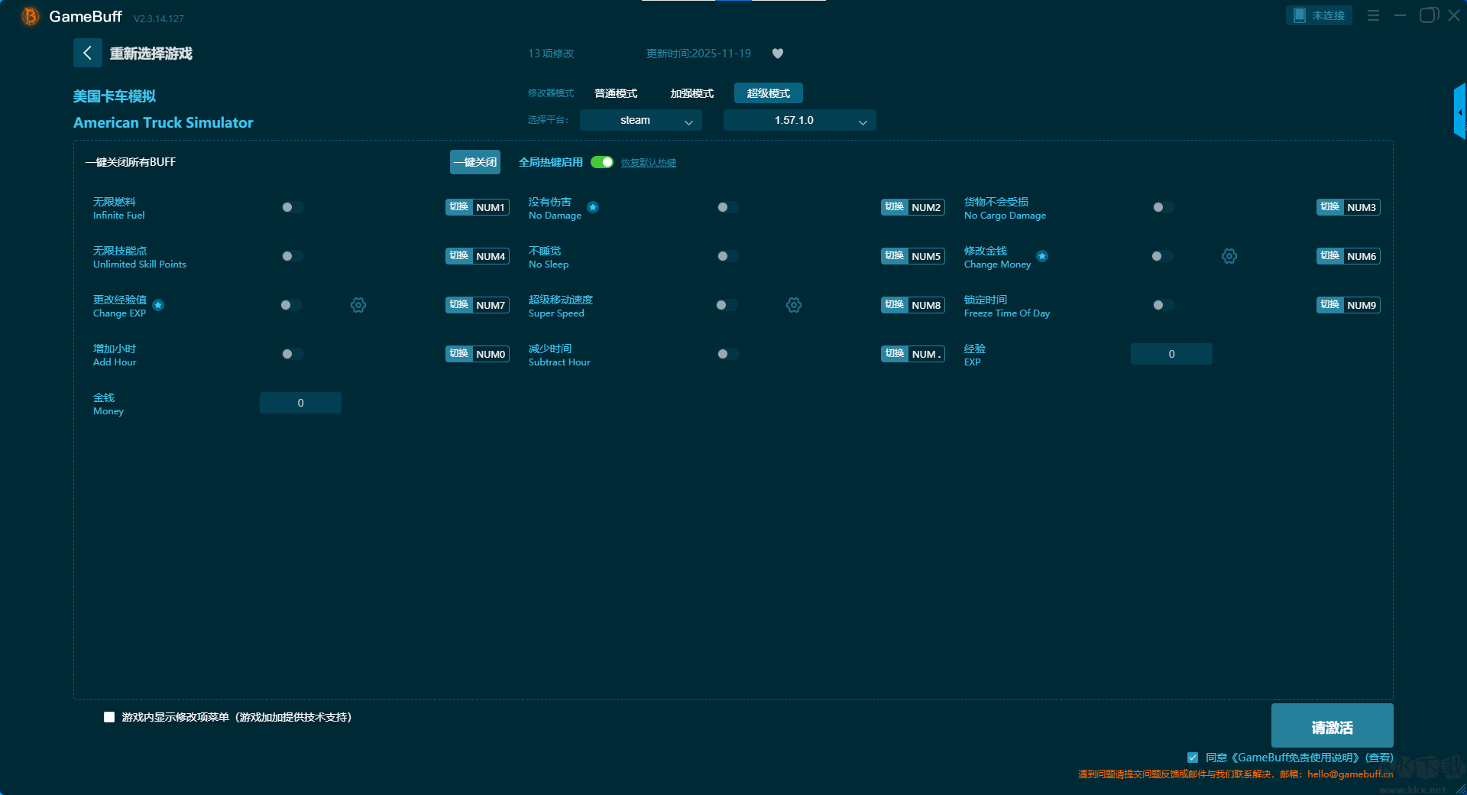Click the back arrow to reselect game
Viewport: 1467px width, 795px height.
pyautogui.click(x=87, y=53)
